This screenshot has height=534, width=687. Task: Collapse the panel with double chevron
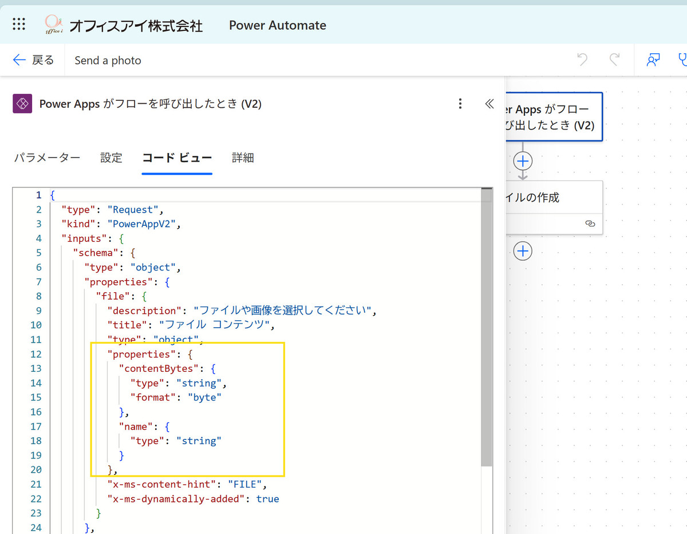click(489, 104)
